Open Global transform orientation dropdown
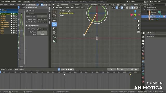The height and width of the screenshot is (93, 166). pos(107,5)
